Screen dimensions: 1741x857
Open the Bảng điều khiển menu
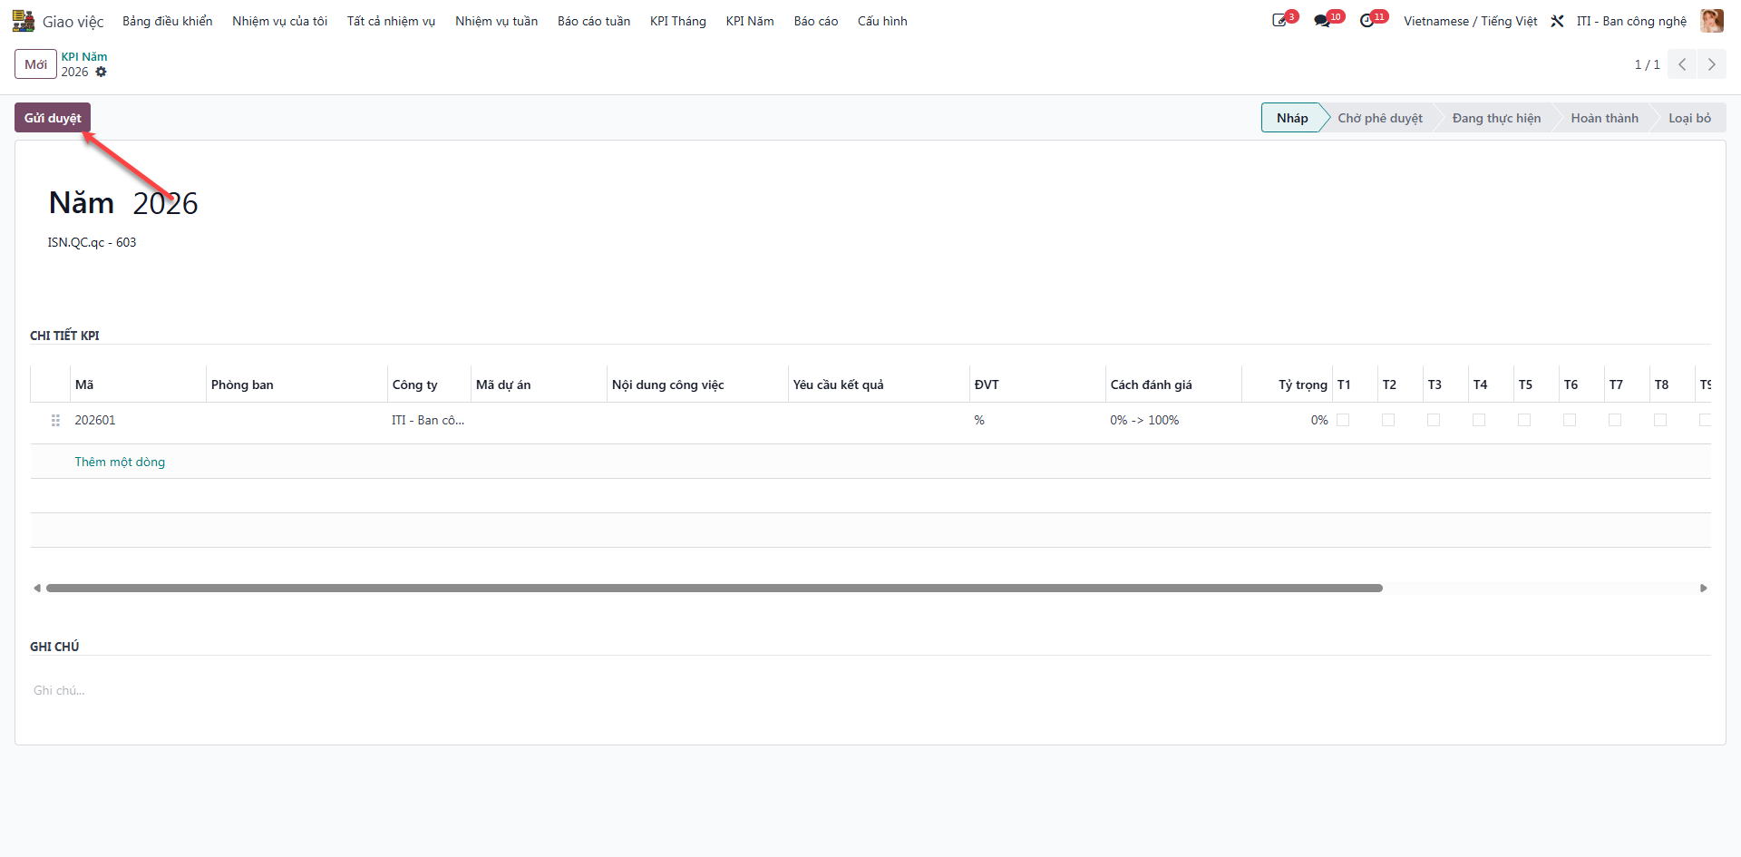[x=168, y=21]
